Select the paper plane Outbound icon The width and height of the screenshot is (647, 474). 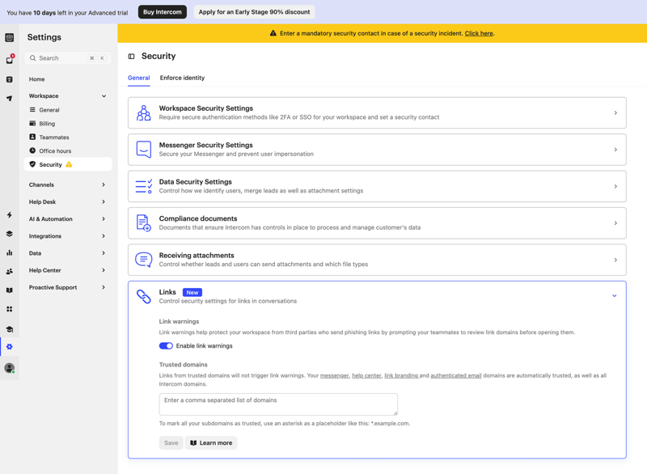(x=11, y=97)
